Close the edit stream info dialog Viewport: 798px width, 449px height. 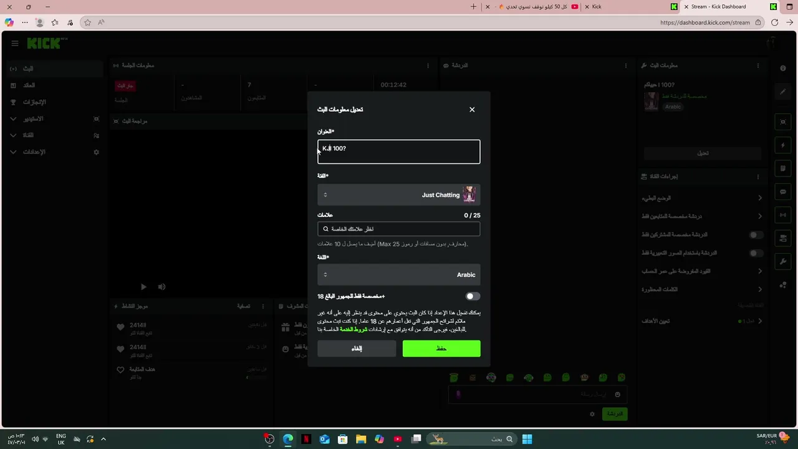(x=472, y=110)
